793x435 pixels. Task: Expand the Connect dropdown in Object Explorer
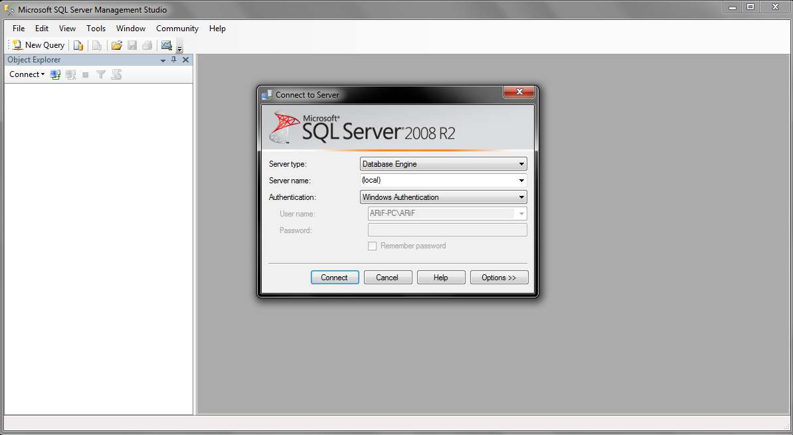(27, 74)
